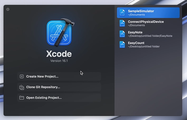
Task: Click the SampleSimulator project file icon
Action: [122, 13]
